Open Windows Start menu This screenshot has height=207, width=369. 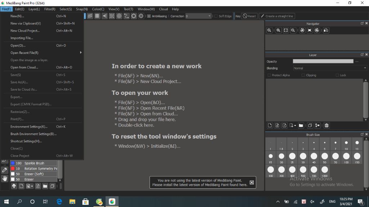click(6, 201)
